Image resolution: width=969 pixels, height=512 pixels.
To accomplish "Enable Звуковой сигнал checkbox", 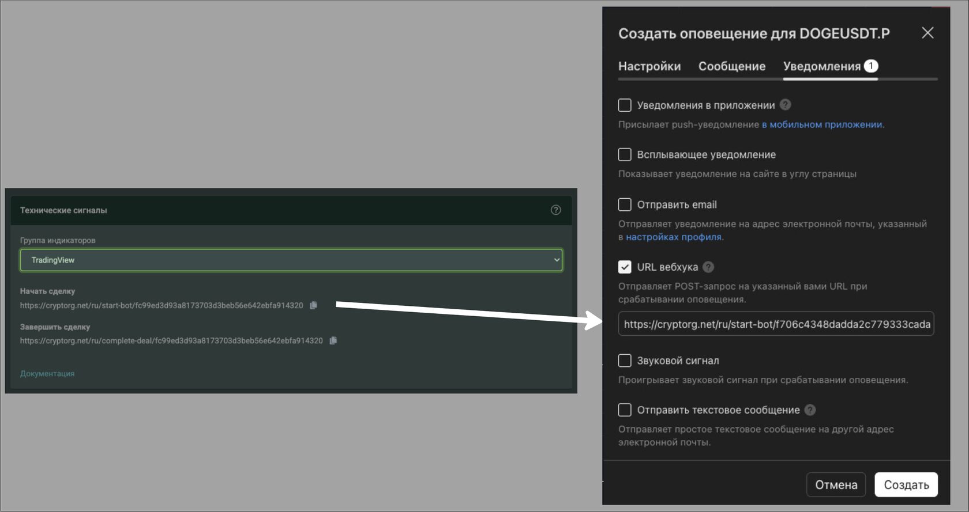I will pos(625,361).
